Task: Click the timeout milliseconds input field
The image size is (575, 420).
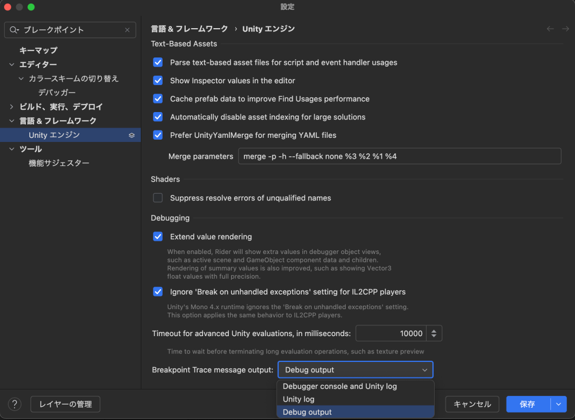Action: coord(391,333)
